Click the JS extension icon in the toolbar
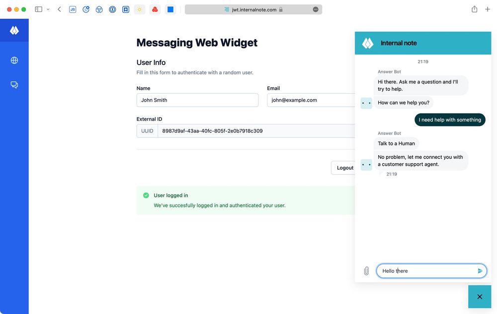 click(73, 9)
